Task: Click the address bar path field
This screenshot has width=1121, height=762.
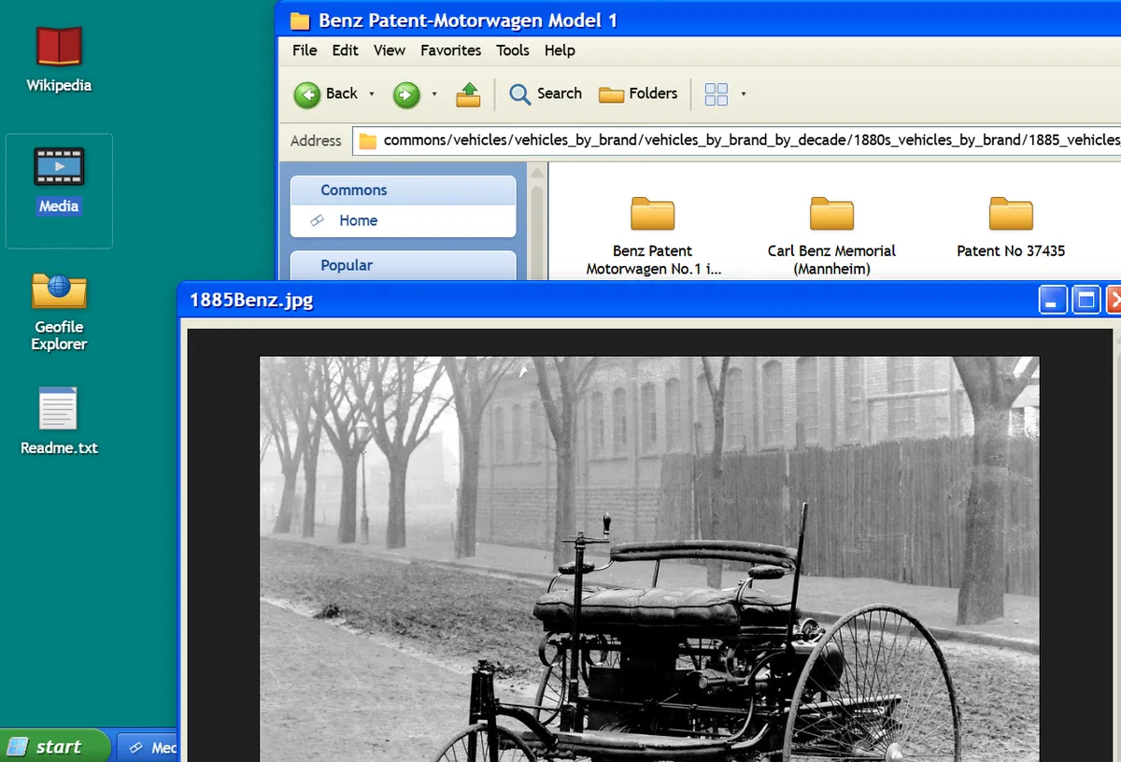Action: pos(737,141)
